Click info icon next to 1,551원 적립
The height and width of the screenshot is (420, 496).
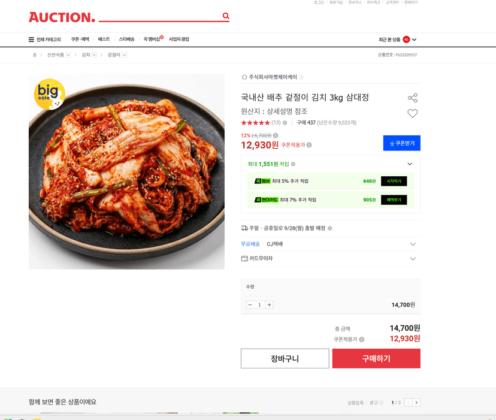click(294, 164)
